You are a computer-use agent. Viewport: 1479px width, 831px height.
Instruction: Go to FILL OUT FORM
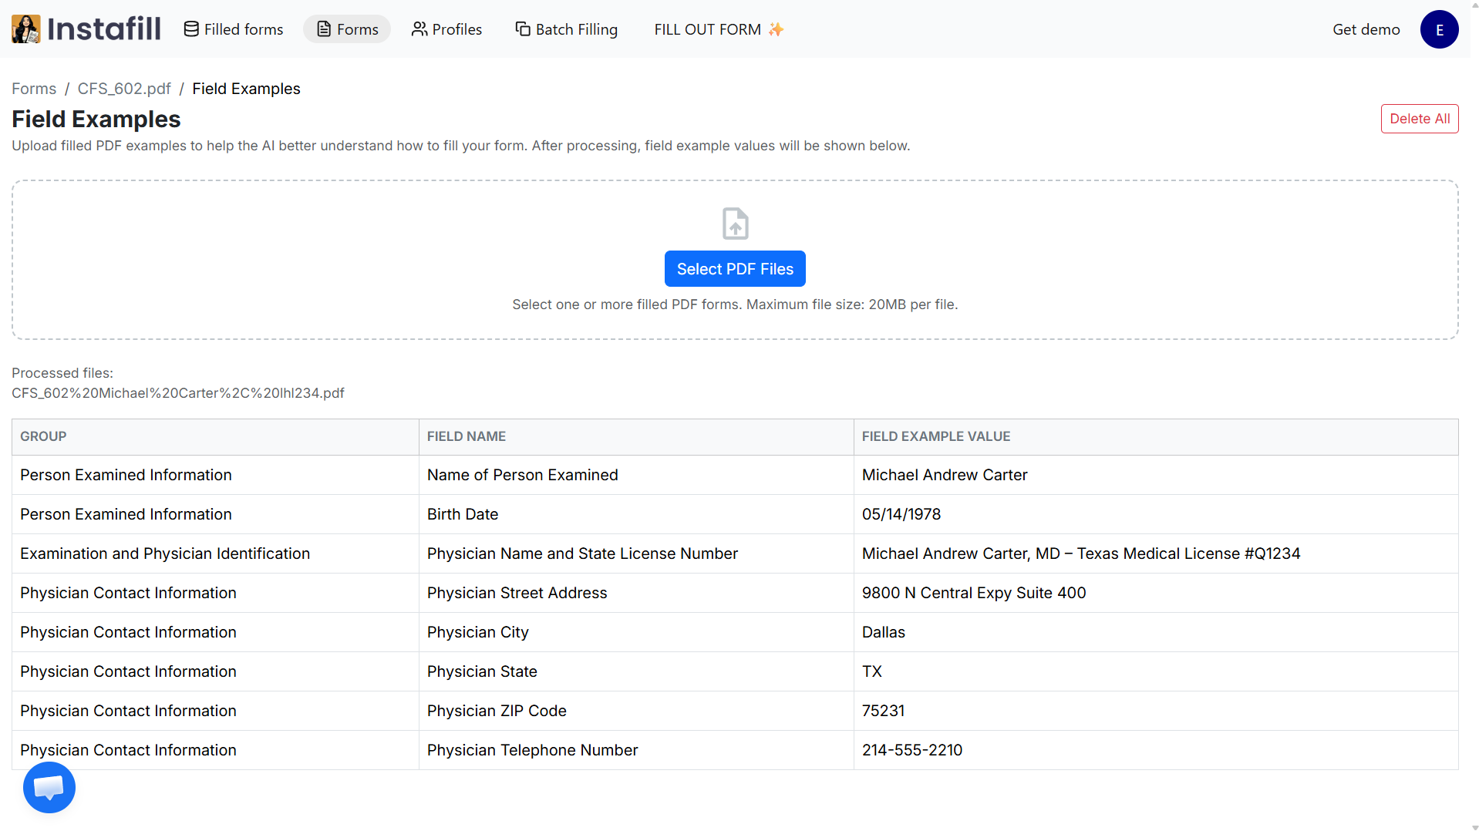(x=707, y=29)
